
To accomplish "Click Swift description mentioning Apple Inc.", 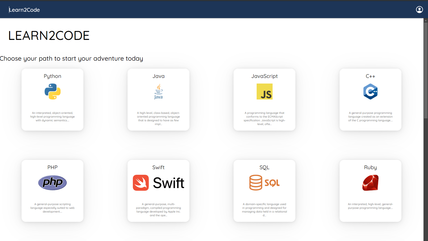I will pyautogui.click(x=159, y=210).
